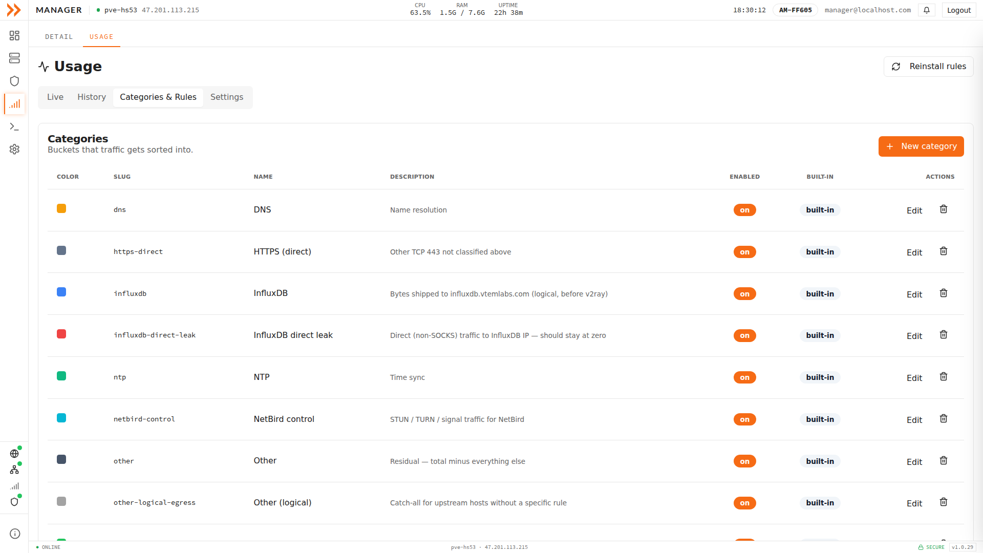Log out via Logout button
The width and height of the screenshot is (983, 553).
[x=959, y=10]
